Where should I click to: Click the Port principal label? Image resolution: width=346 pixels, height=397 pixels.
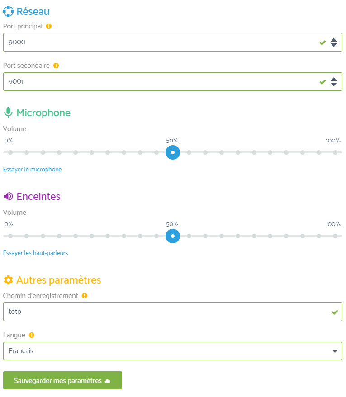tap(23, 26)
